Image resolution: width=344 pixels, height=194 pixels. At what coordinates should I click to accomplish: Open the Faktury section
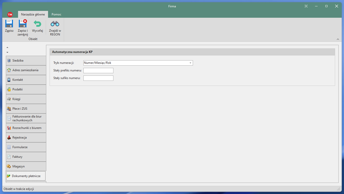coord(26,157)
